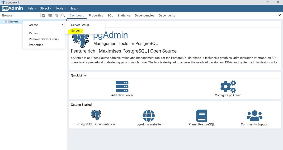This screenshot has width=283, height=150.
Task: Click the Add New Server icon
Action: 122,87
